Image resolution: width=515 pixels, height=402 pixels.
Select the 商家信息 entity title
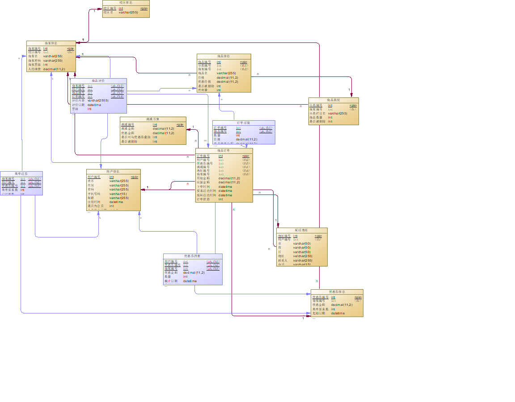click(51, 43)
